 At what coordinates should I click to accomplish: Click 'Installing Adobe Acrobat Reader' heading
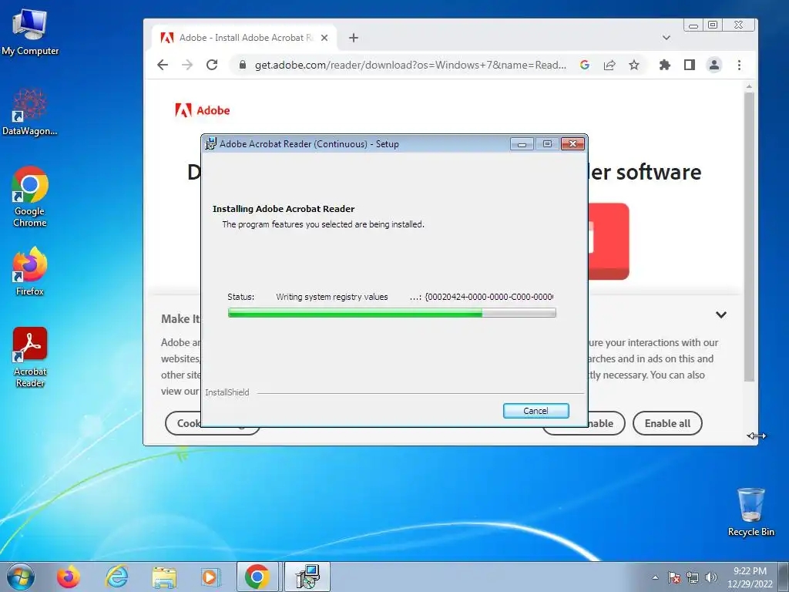(x=284, y=209)
